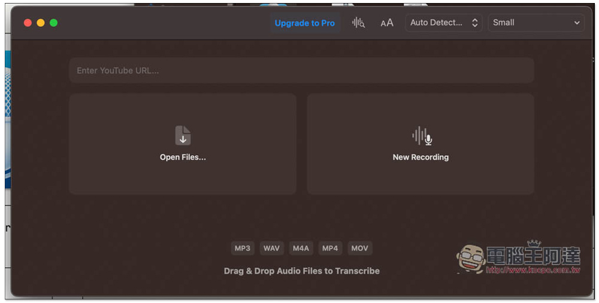Open the audio waveform search icon in toolbar
599x303 pixels.
[358, 23]
